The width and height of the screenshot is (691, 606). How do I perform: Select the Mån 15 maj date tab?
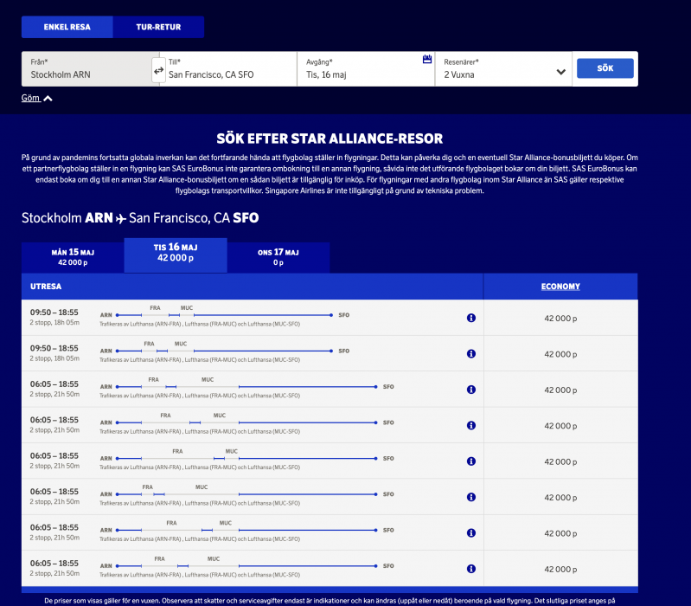point(73,256)
